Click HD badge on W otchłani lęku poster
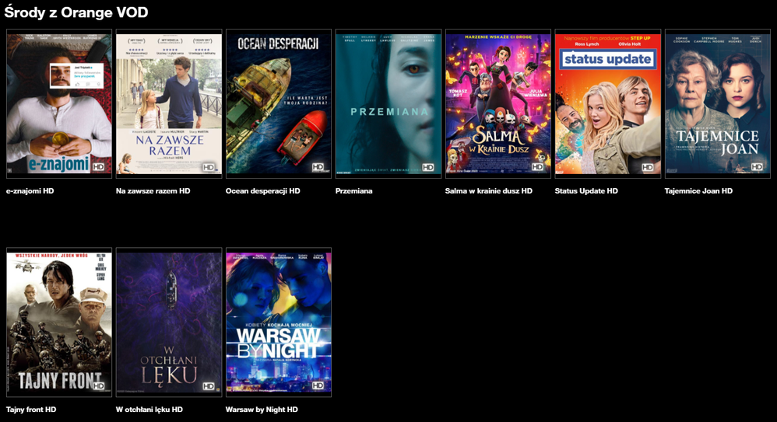 [x=209, y=386]
